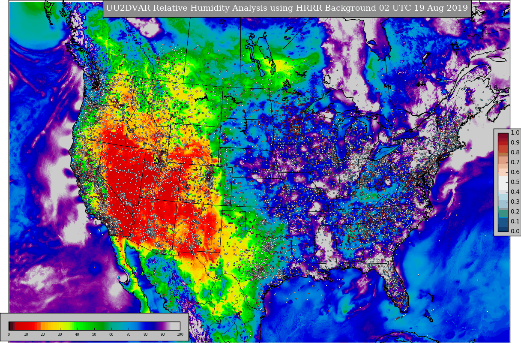The width and height of the screenshot is (521, 343).
Task: Click the 30 tick label on humidity colorbar
Action: tap(60, 334)
